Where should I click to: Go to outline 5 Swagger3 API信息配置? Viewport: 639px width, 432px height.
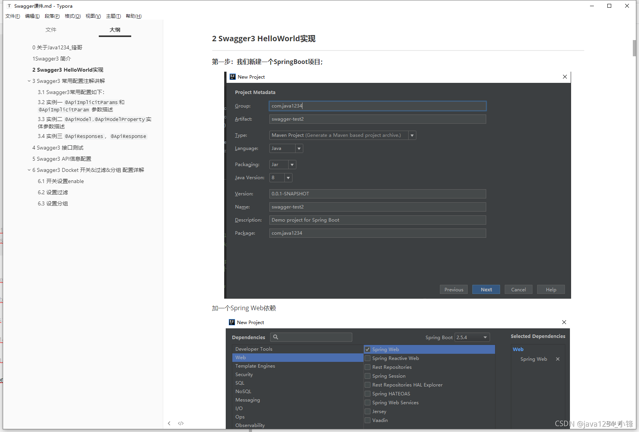click(62, 159)
